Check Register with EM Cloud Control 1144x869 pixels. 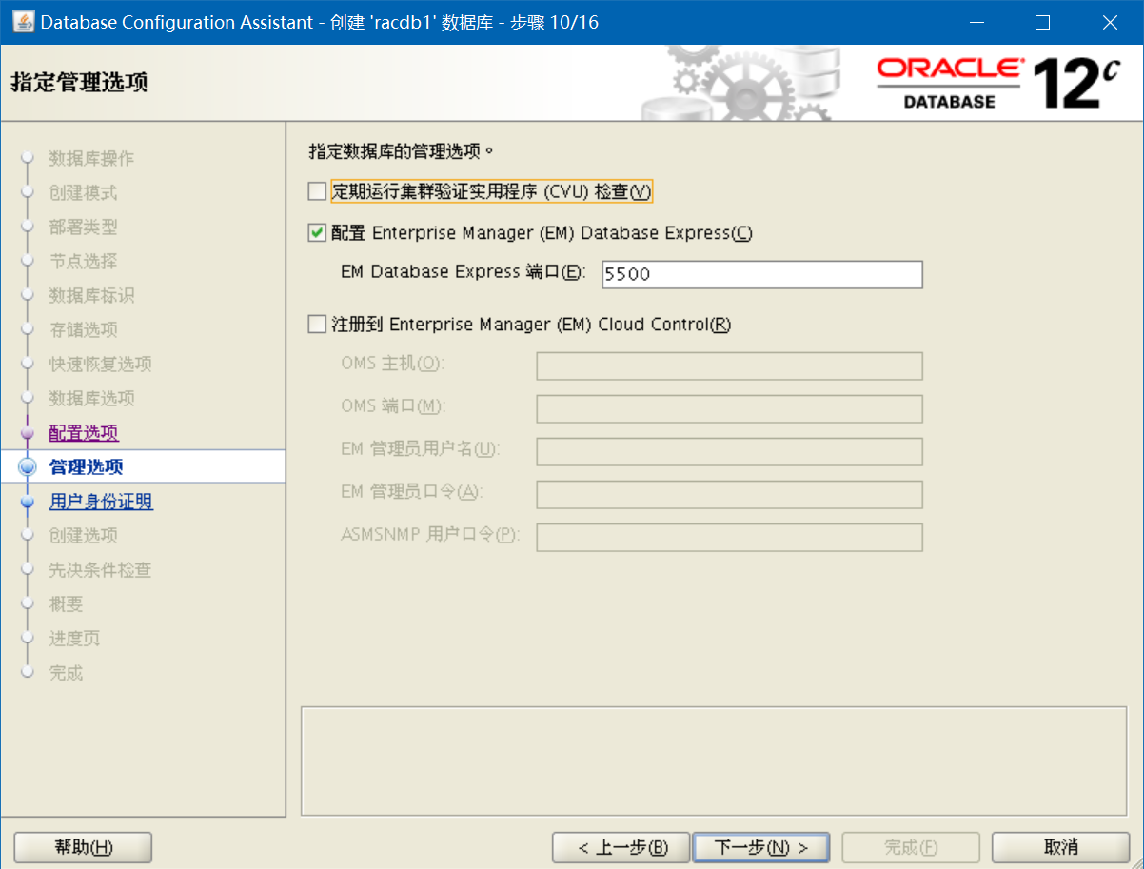[317, 325]
